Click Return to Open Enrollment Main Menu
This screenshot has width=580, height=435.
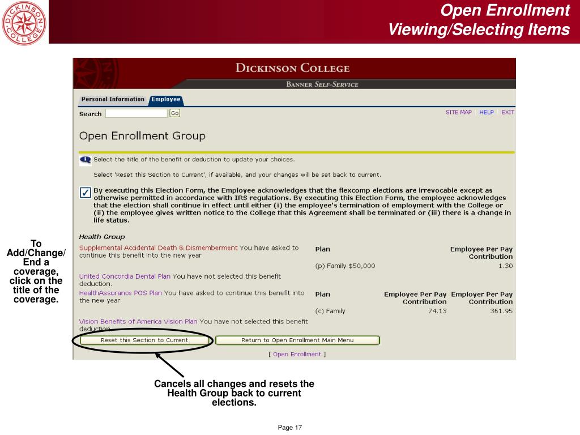tap(297, 340)
